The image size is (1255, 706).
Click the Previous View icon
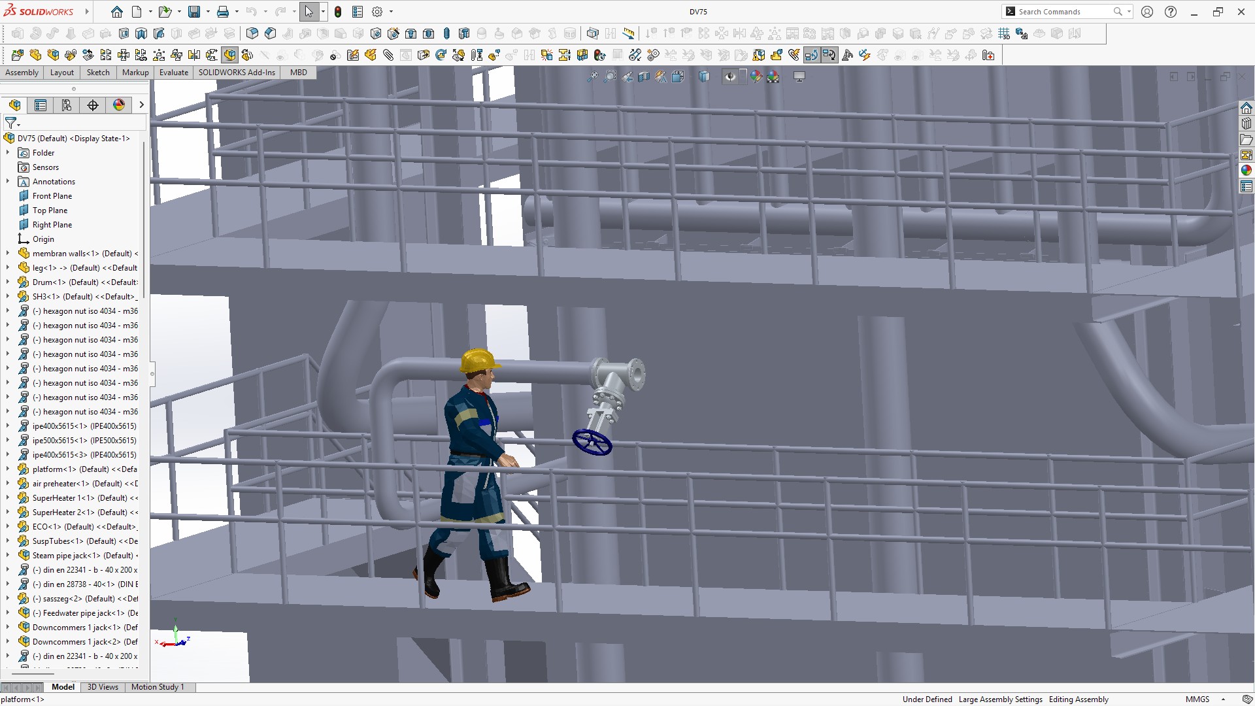click(x=627, y=77)
